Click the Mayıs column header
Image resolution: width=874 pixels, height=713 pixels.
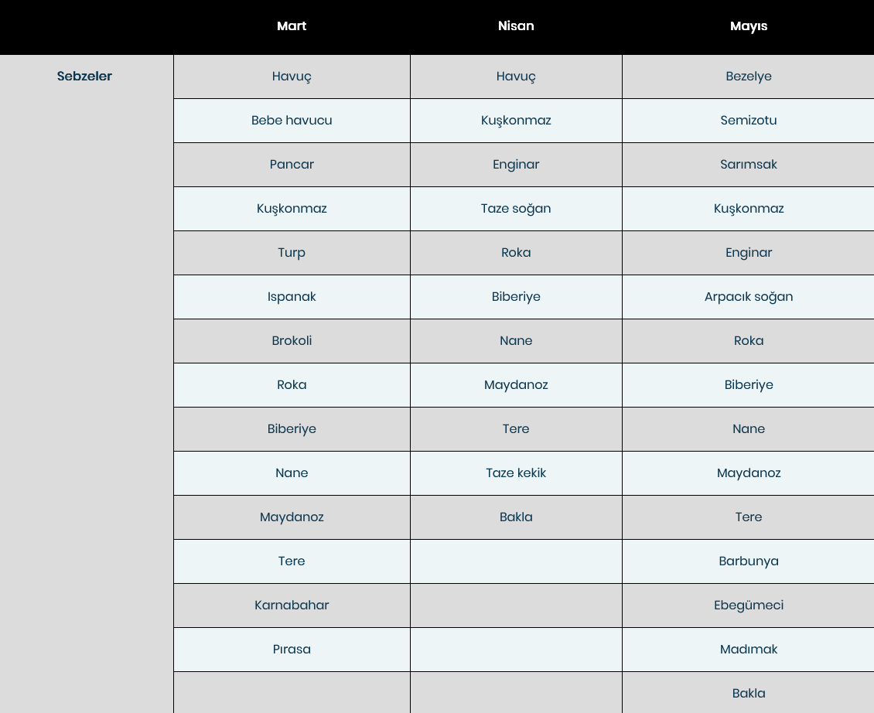(x=749, y=26)
